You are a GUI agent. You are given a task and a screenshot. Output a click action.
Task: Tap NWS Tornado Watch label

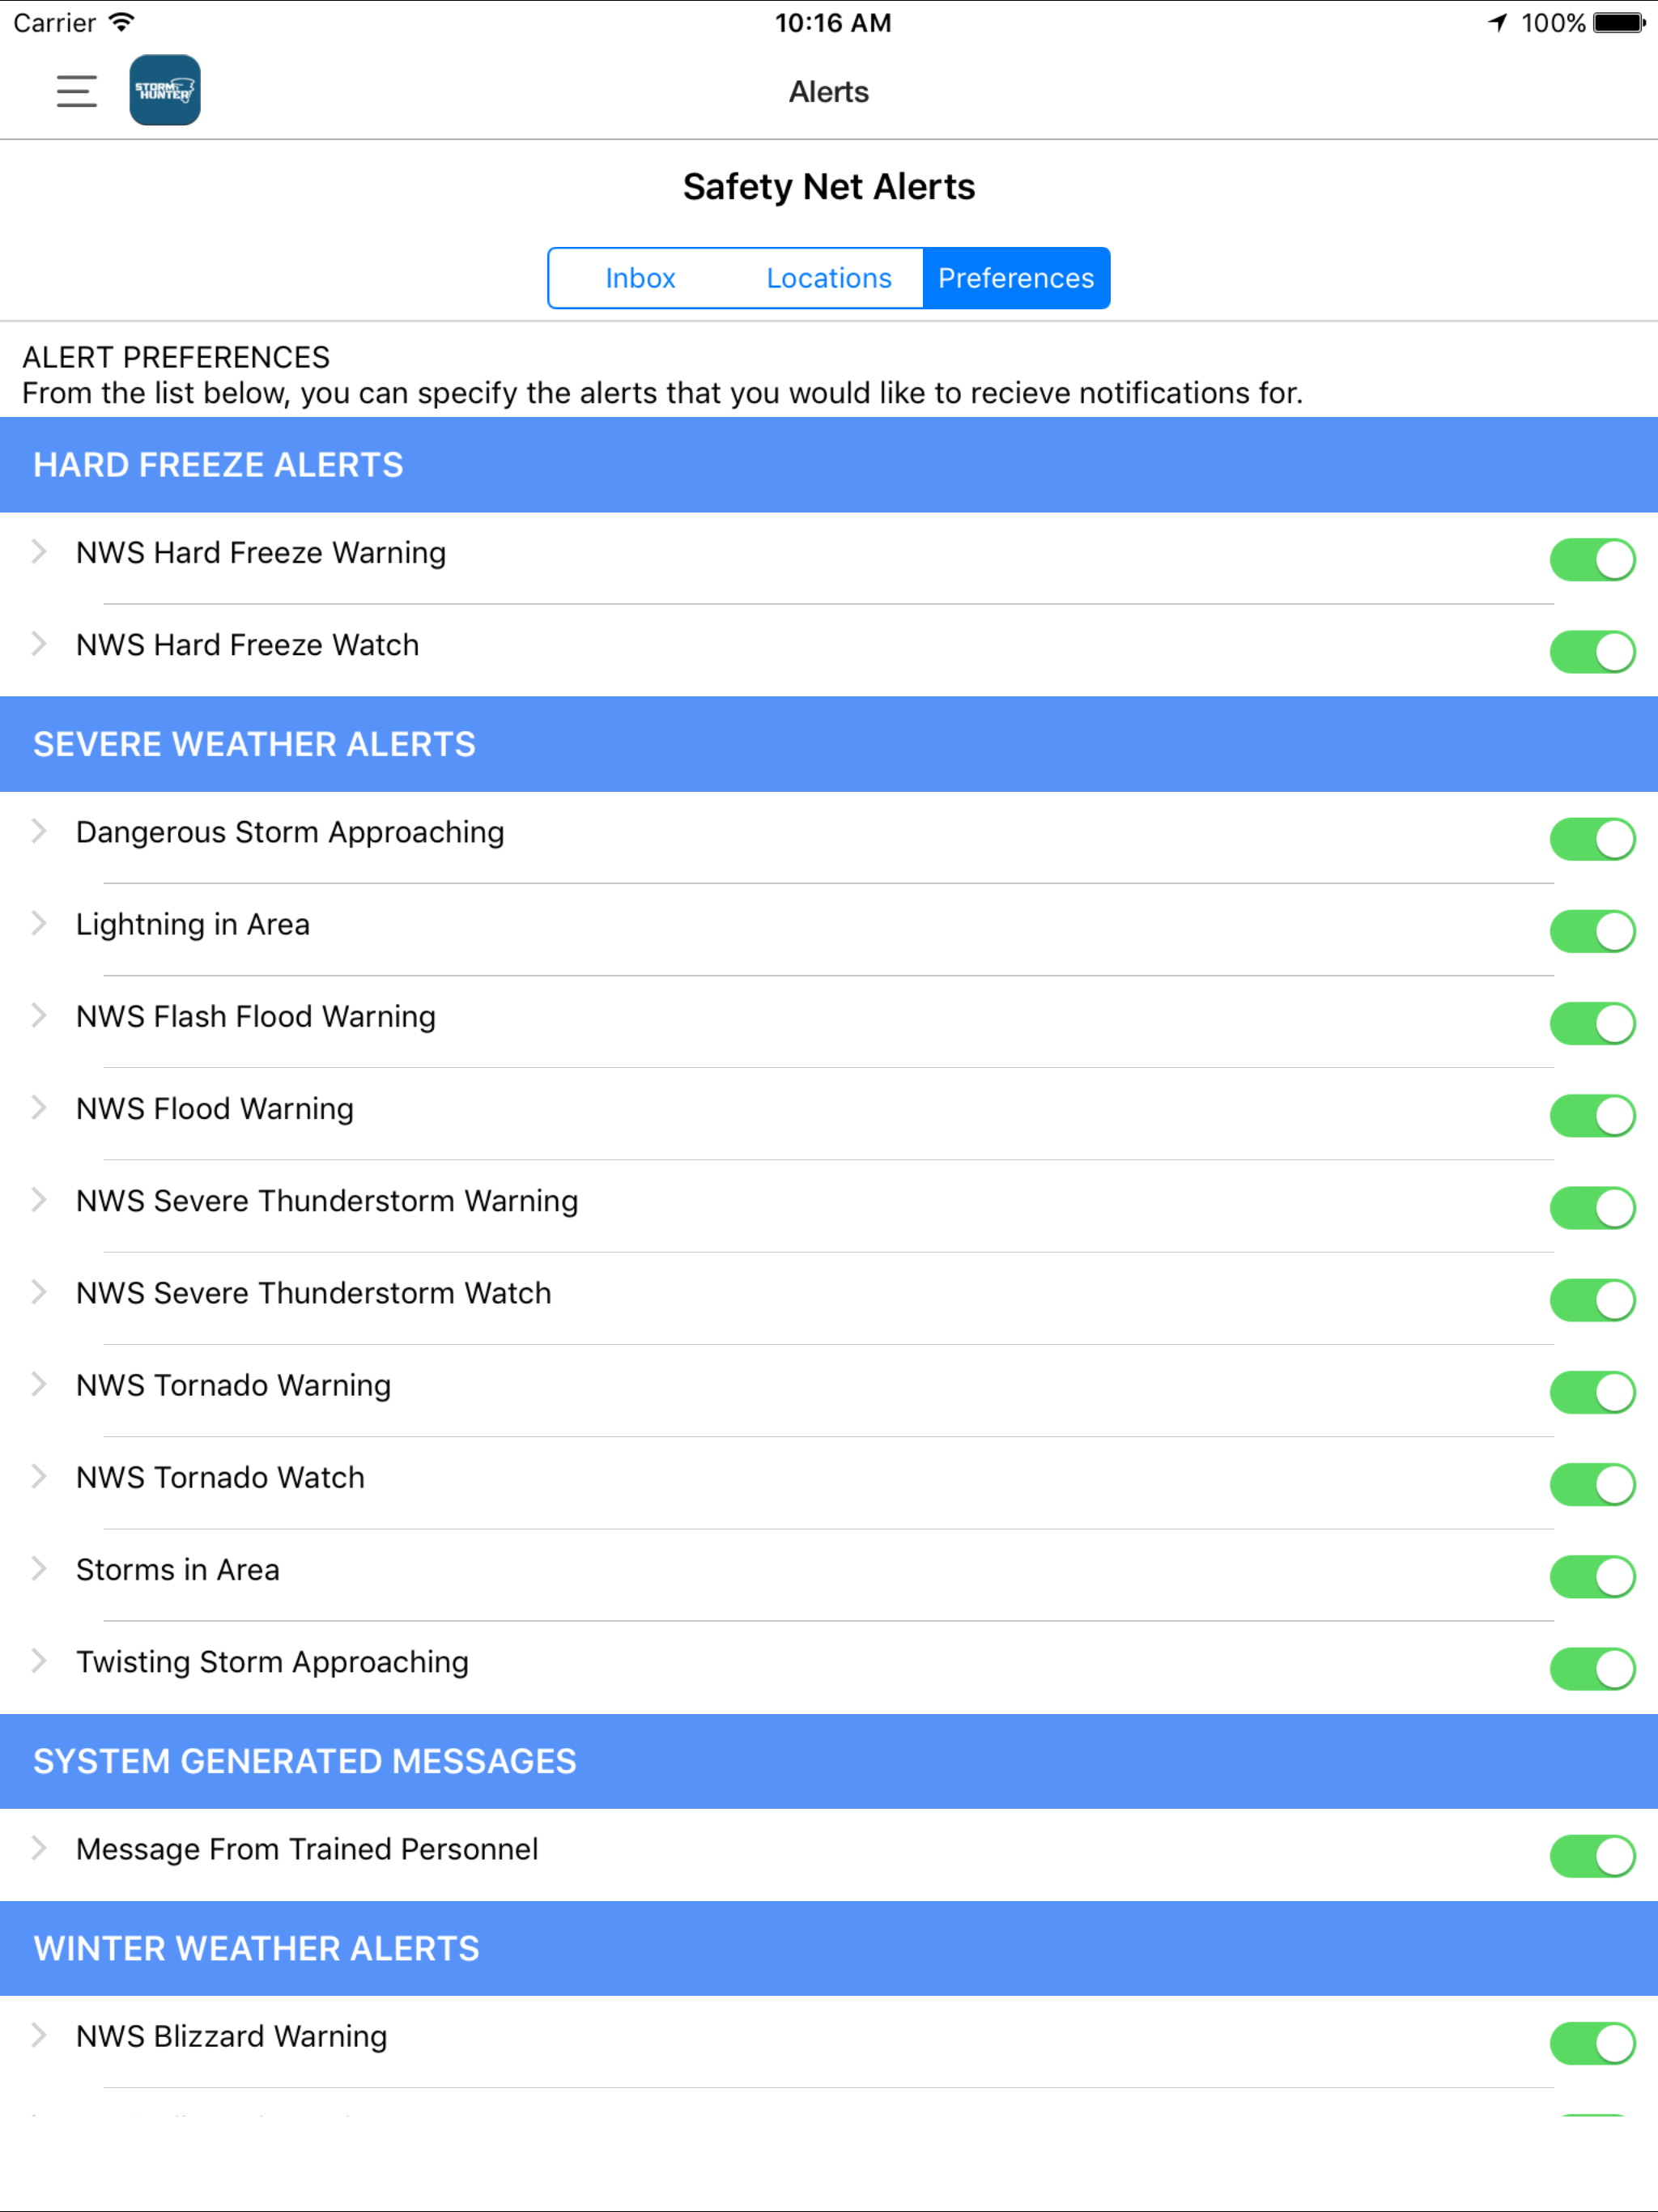click(x=221, y=1478)
